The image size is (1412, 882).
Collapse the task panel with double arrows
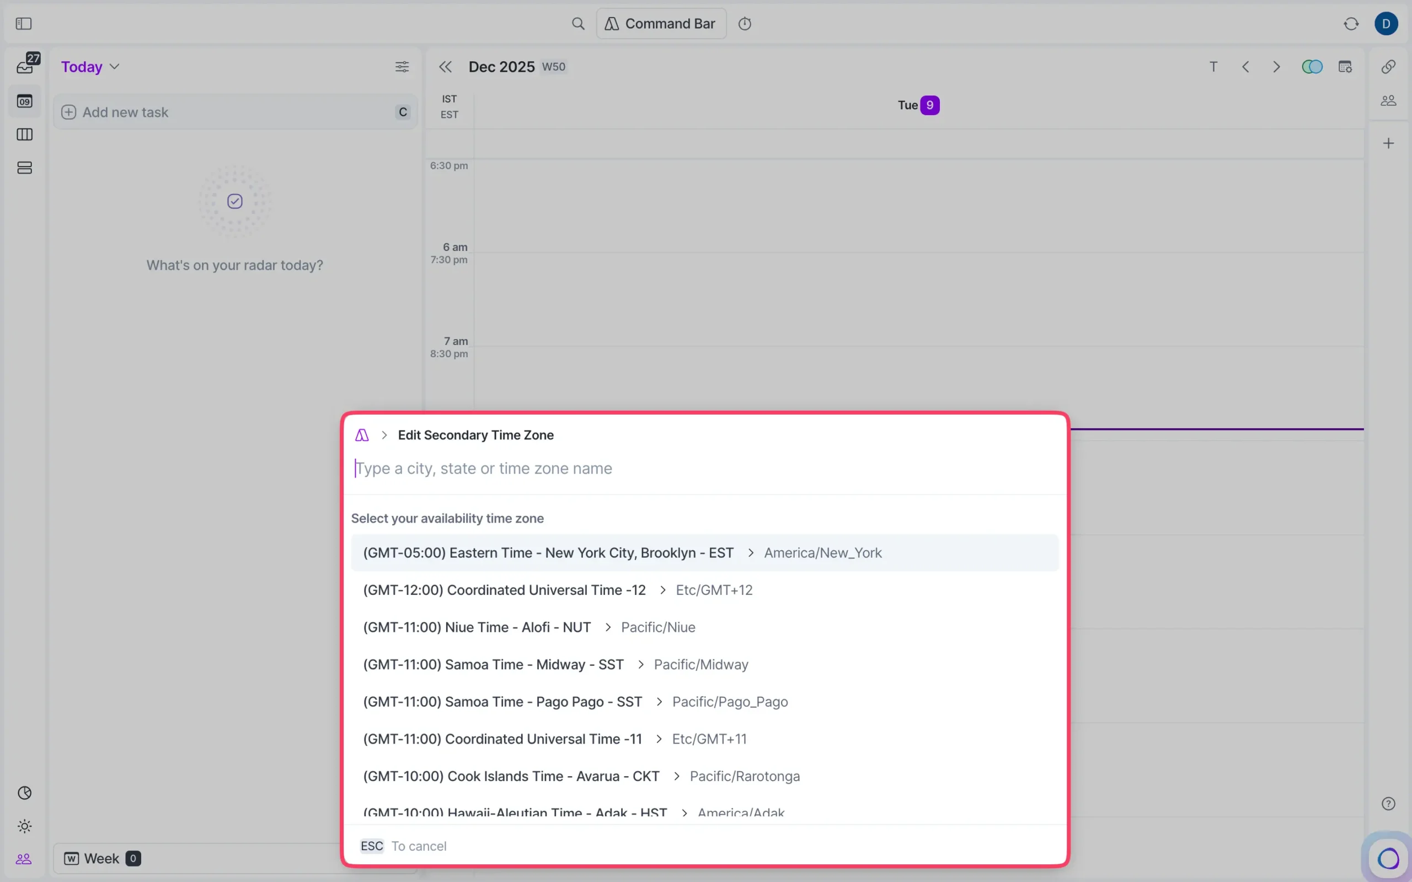(x=445, y=67)
